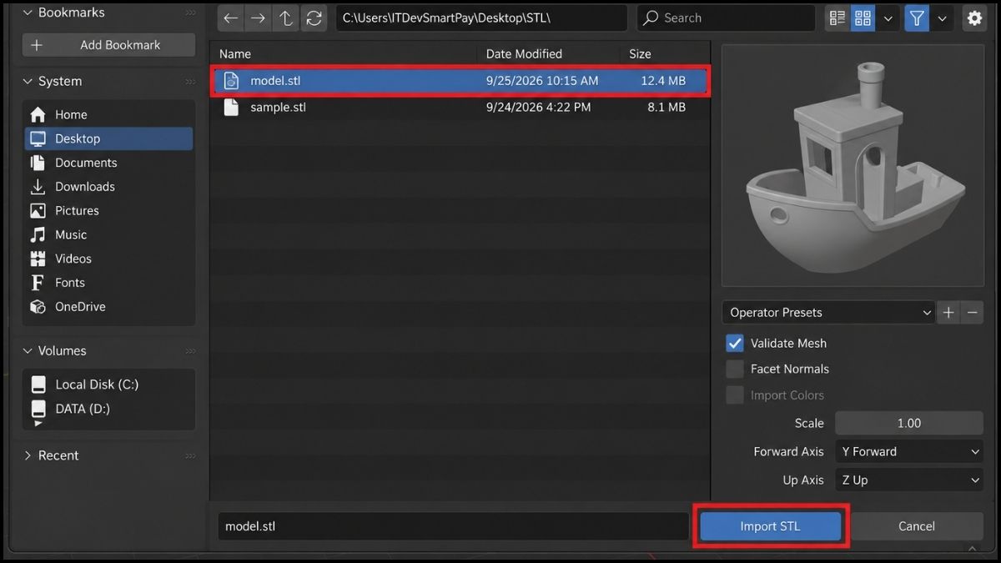This screenshot has height=563, width=1001.
Task: Open filter settings dropdown beside the funnel
Action: point(942,18)
